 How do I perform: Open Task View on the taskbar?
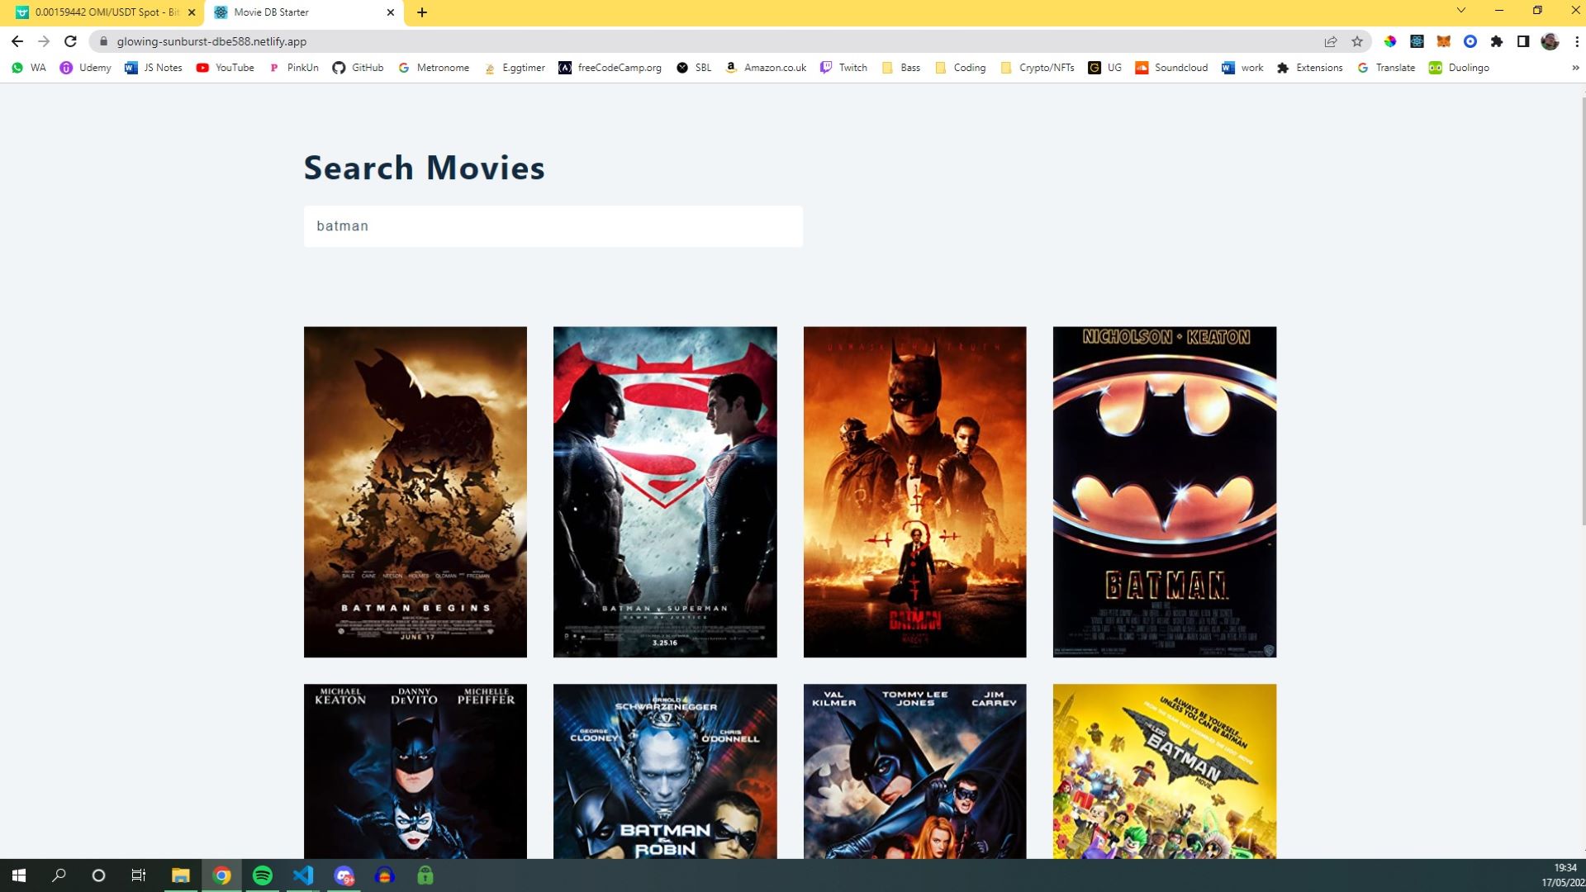139,875
